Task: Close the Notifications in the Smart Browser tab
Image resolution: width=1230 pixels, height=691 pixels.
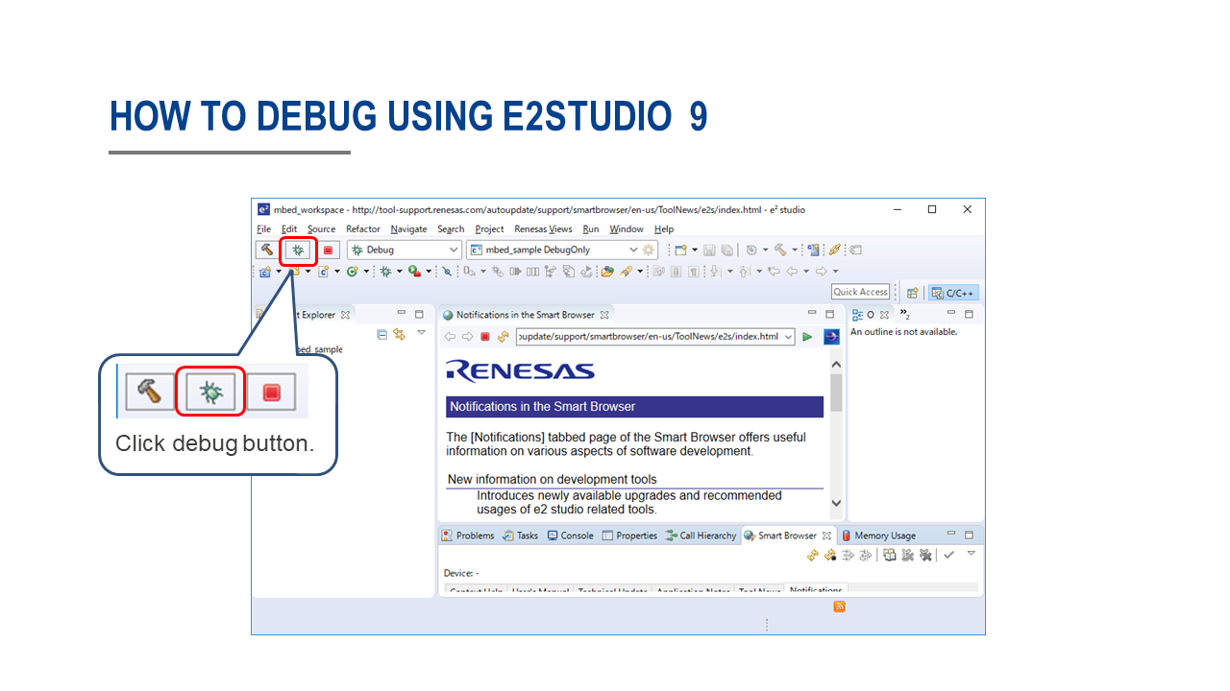Action: point(604,315)
